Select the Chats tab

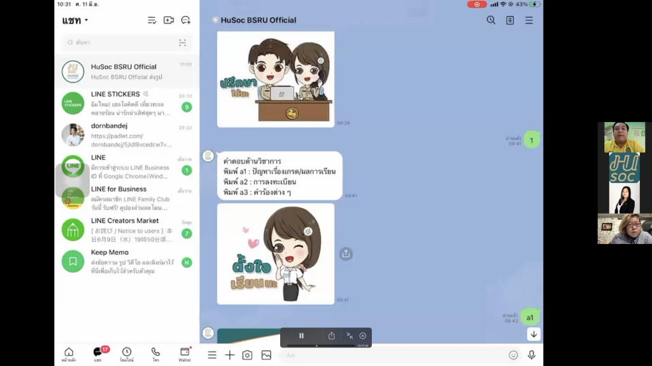click(98, 355)
